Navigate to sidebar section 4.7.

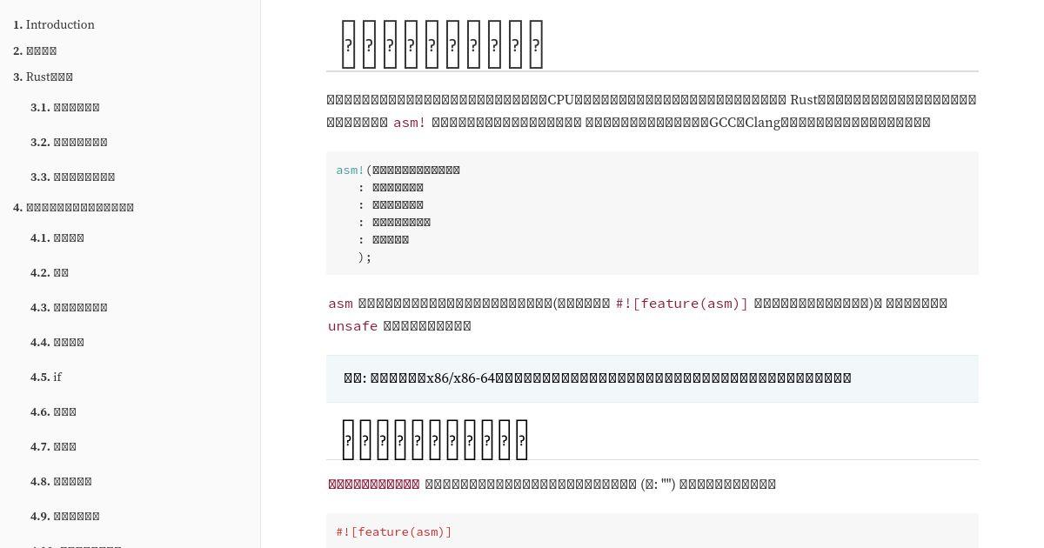[x=53, y=446]
